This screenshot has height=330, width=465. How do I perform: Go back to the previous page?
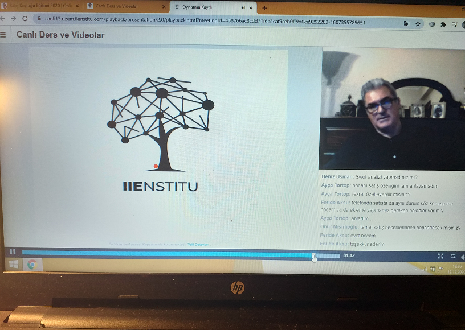click(2, 19)
